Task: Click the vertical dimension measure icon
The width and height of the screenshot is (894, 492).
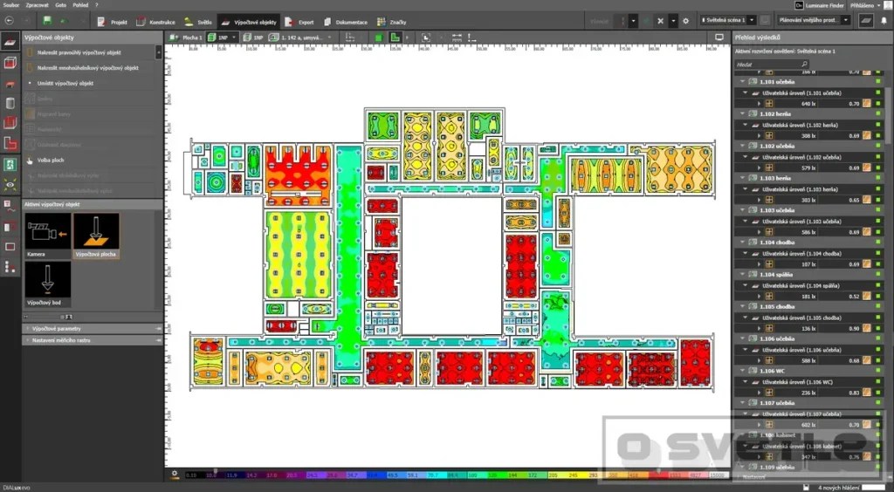Action: click(x=471, y=38)
